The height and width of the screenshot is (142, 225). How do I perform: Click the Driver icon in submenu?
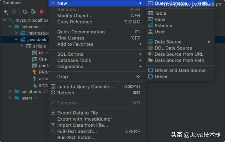[150, 76]
